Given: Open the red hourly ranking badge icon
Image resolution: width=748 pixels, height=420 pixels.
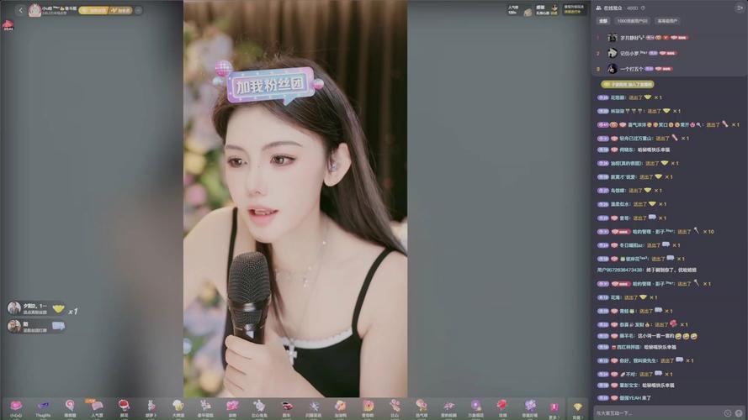Looking at the screenshot, I should pyautogui.click(x=8, y=25).
